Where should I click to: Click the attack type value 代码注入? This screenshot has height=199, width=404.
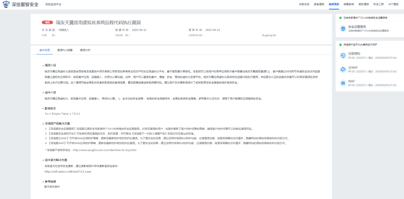pyautogui.click(x=64, y=30)
